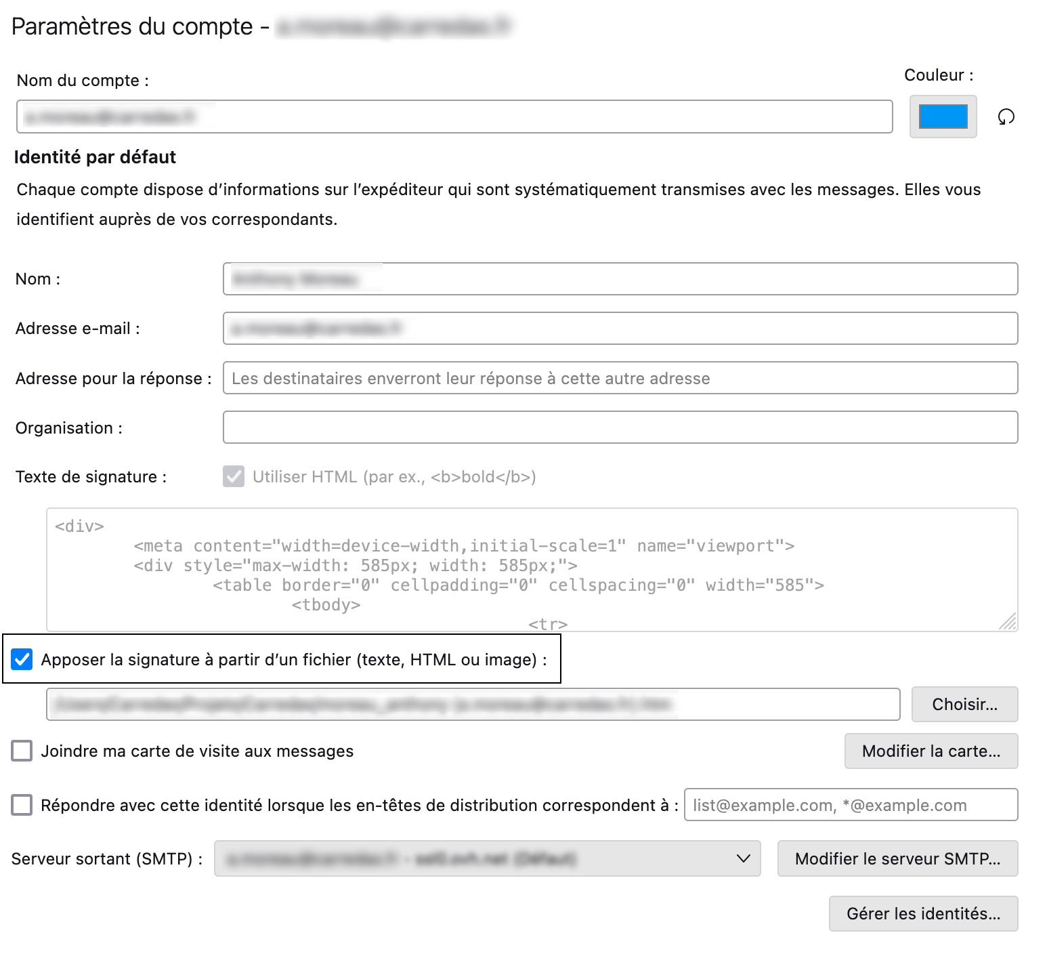Toggle the Utiliser HTML checkbox

234,477
